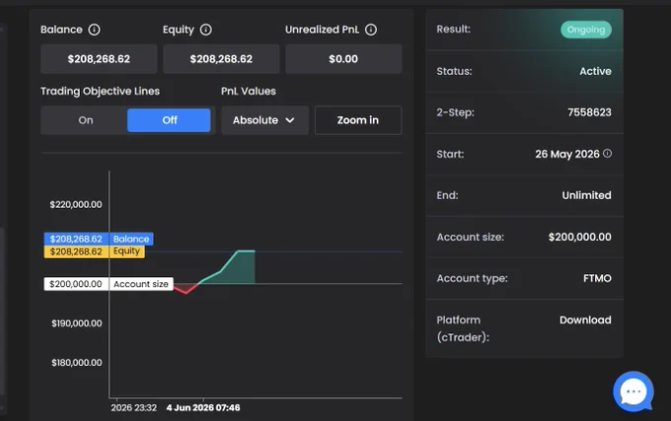Image resolution: width=671 pixels, height=421 pixels.
Task: Click the 2-Step account number 7558623
Action: click(589, 112)
